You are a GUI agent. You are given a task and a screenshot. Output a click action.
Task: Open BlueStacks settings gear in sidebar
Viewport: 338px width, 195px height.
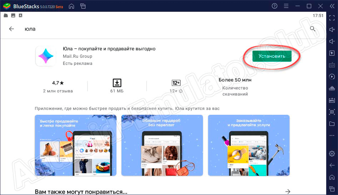(332, 154)
